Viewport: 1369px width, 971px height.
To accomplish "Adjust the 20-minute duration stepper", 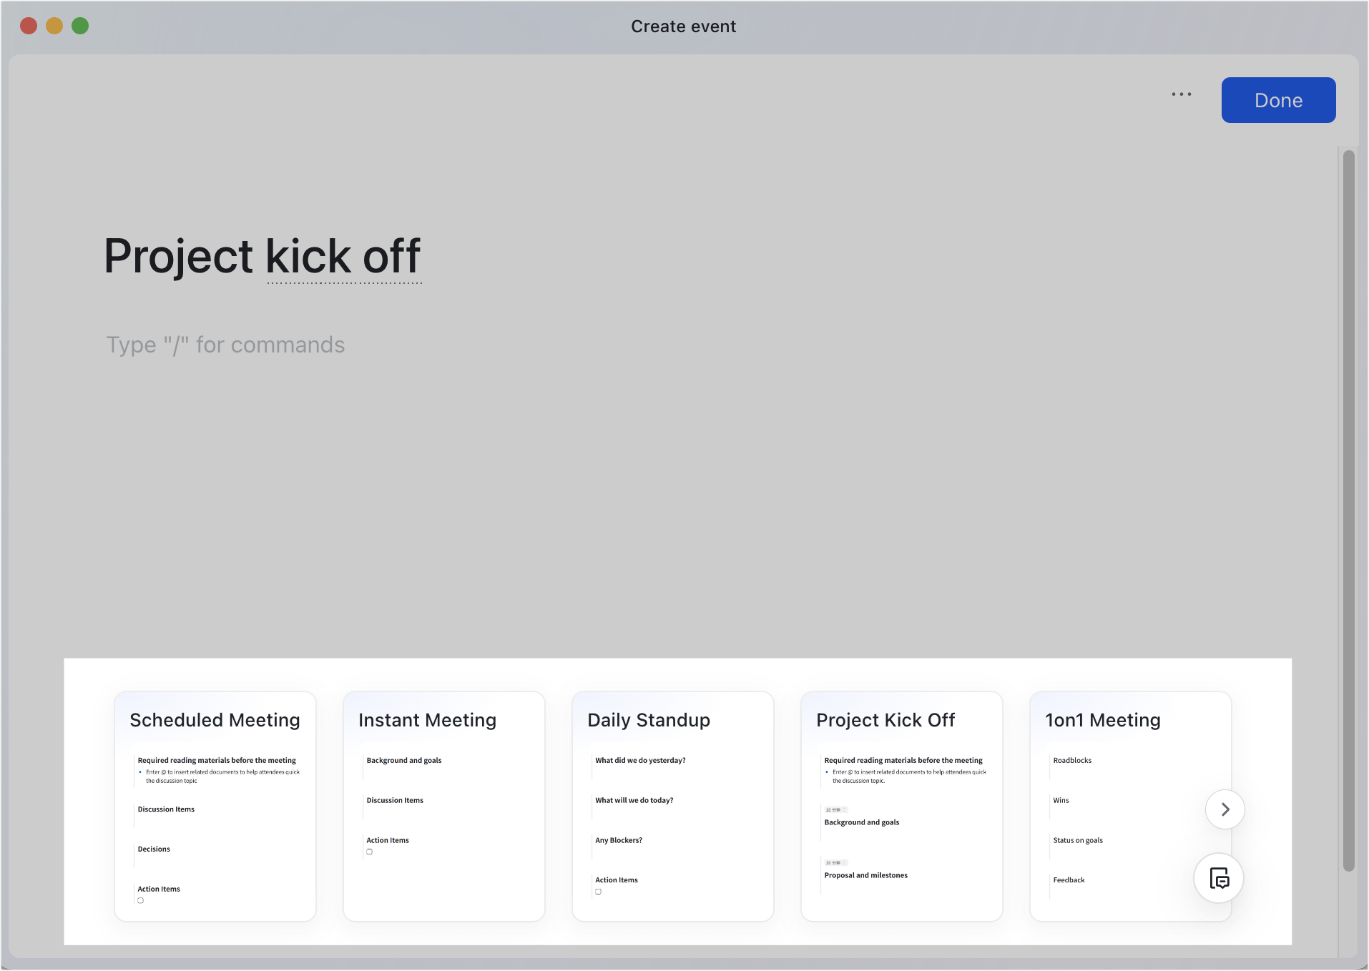I will [x=837, y=862].
